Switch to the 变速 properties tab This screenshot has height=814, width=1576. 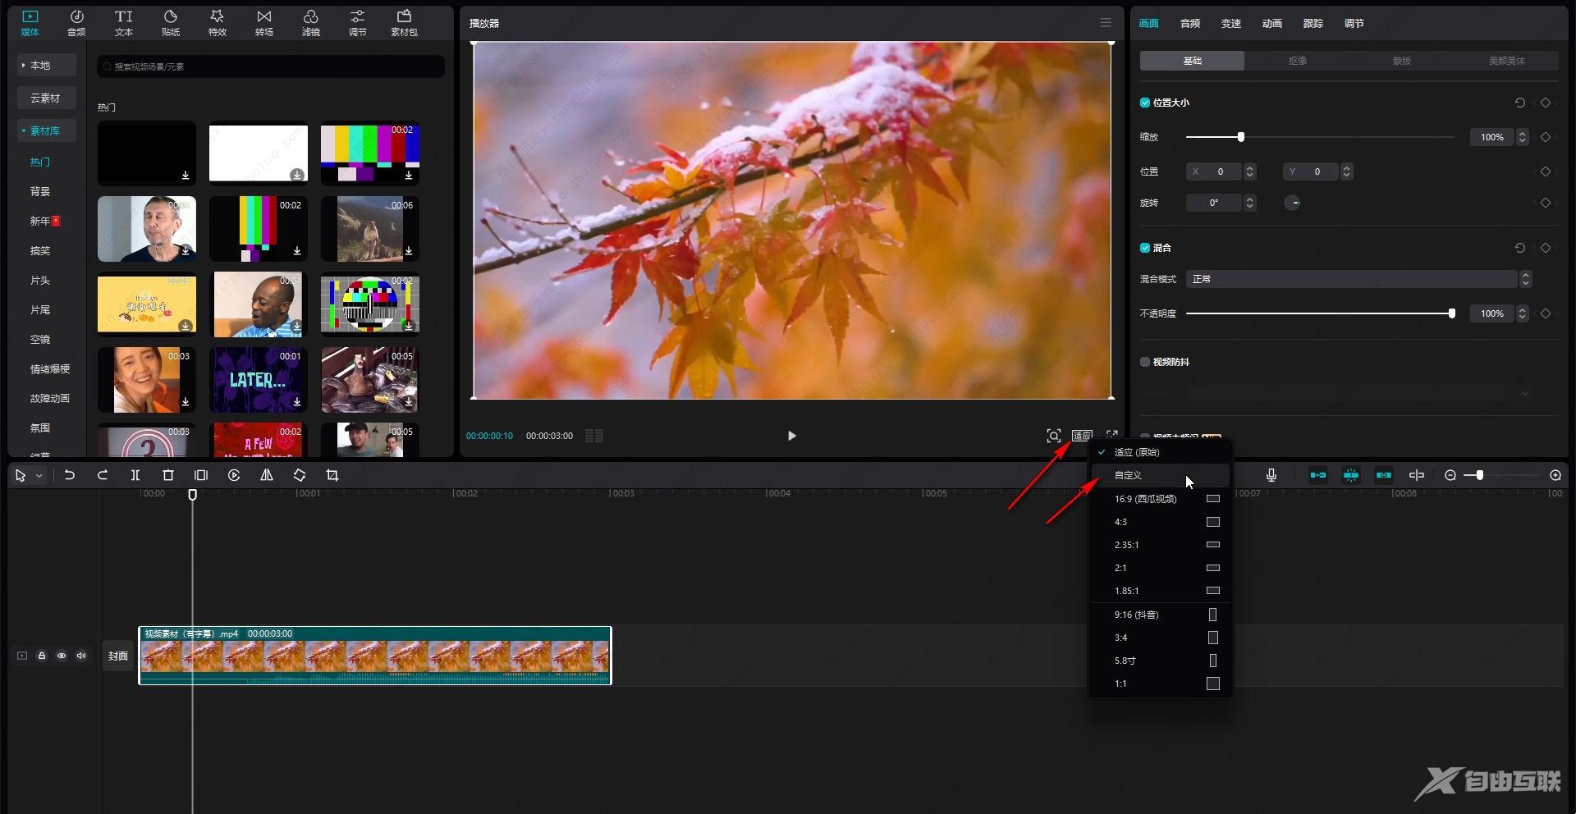[x=1231, y=23]
